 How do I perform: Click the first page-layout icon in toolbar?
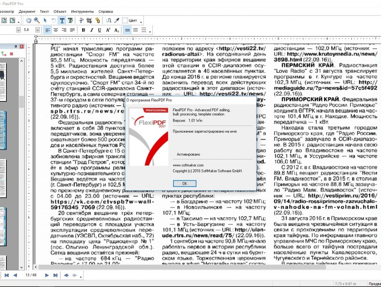tap(4, 20)
